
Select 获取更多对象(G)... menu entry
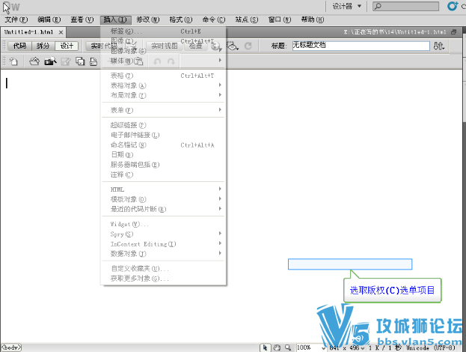pyautogui.click(x=163, y=279)
